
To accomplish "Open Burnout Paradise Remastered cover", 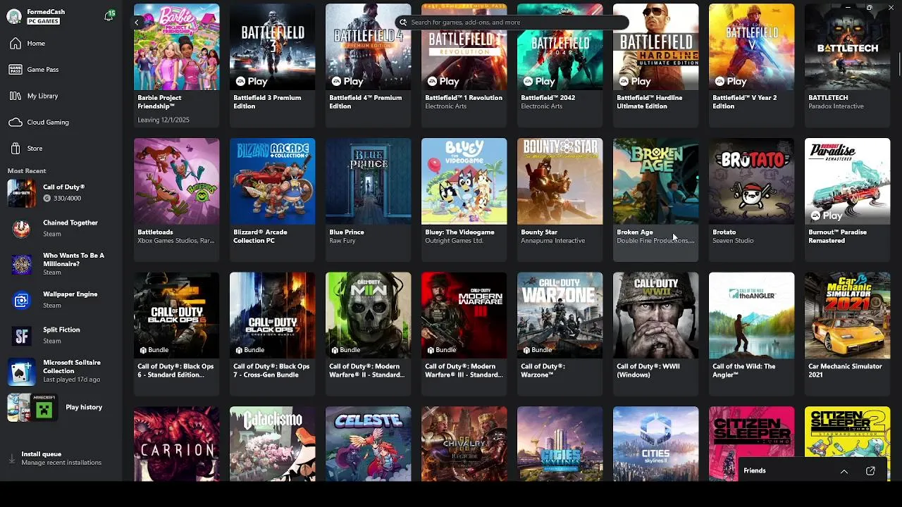I will [x=847, y=181].
